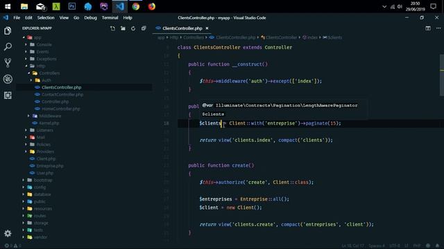Screen dimensions: 444x249
Task: Open the Selection menu
Action: pos(46,17)
